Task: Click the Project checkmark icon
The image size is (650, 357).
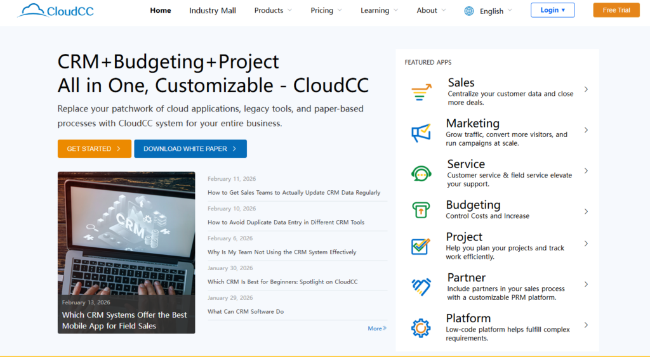Action: click(x=421, y=246)
